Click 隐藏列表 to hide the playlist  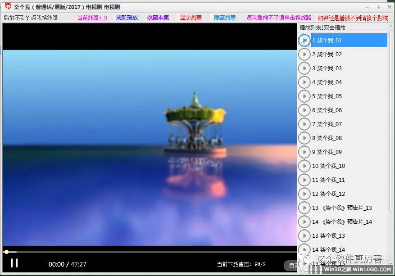(x=225, y=18)
